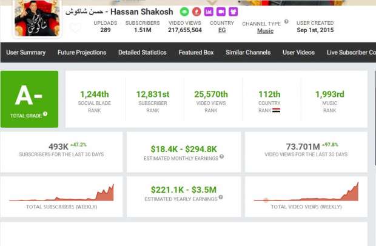Go to Similar Channels tab
Viewport: 376px width, 246px height.
[248, 53]
